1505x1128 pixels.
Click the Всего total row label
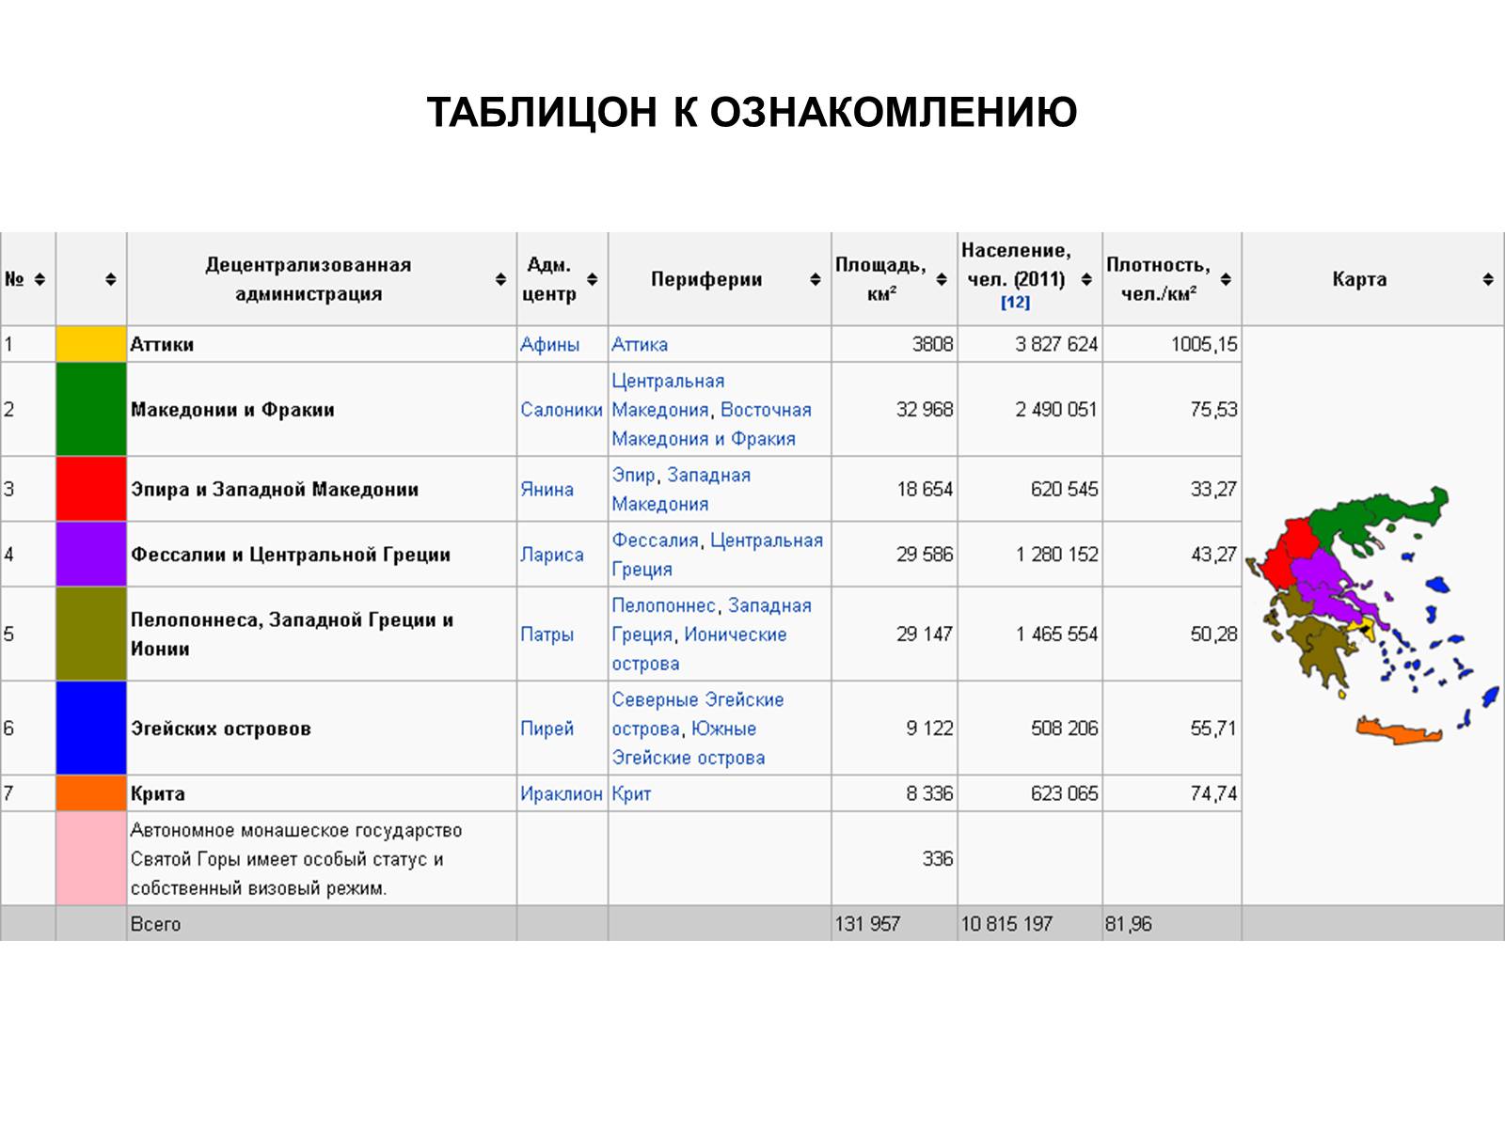pos(155,924)
